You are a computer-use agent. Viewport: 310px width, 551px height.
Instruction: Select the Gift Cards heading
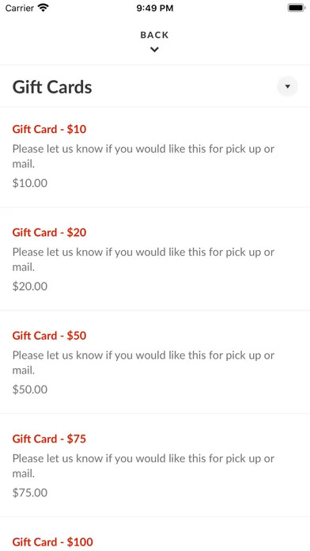[52, 87]
